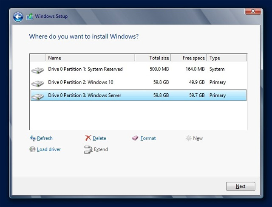Click the Extend partition icon
This screenshot has height=207, width=272.
tap(88, 149)
